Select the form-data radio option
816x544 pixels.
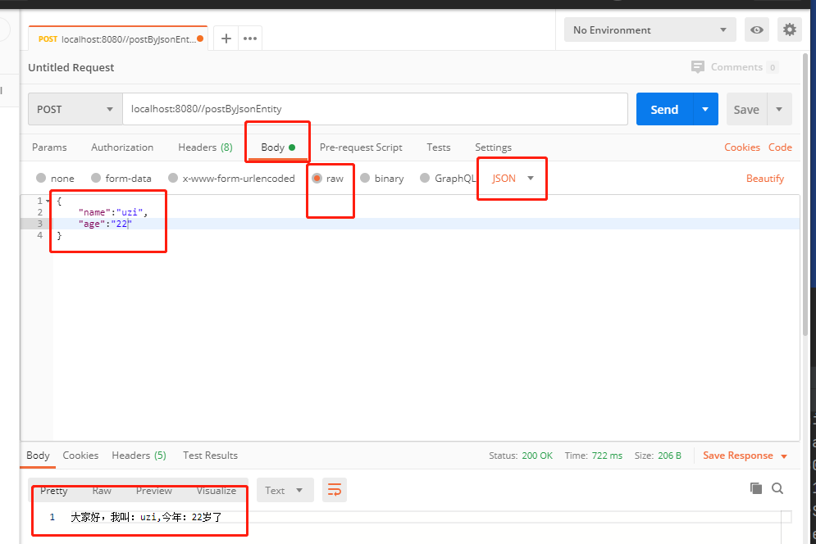(96, 178)
